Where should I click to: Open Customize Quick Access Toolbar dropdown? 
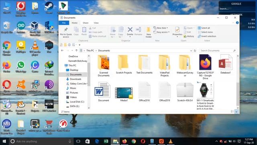(x=80, y=45)
